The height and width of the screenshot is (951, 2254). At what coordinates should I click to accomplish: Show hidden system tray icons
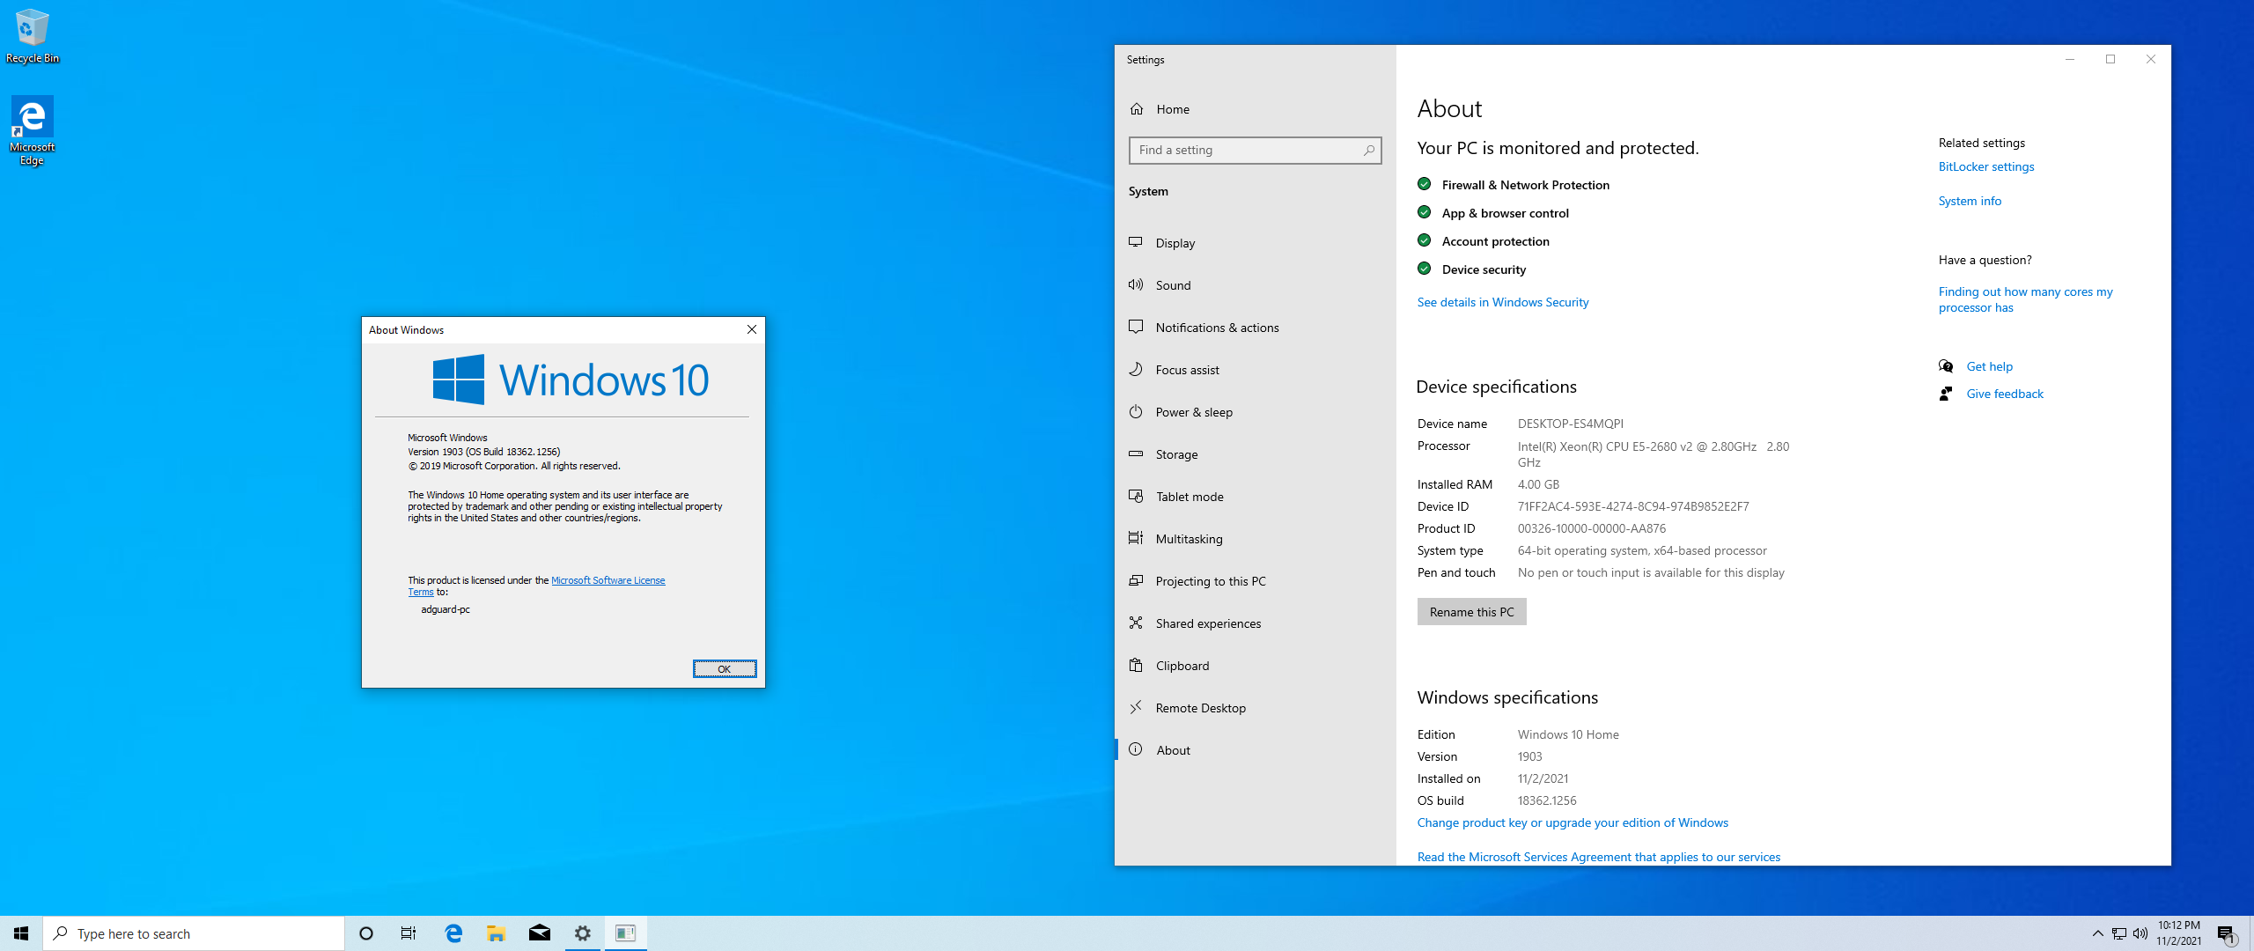(x=2097, y=933)
